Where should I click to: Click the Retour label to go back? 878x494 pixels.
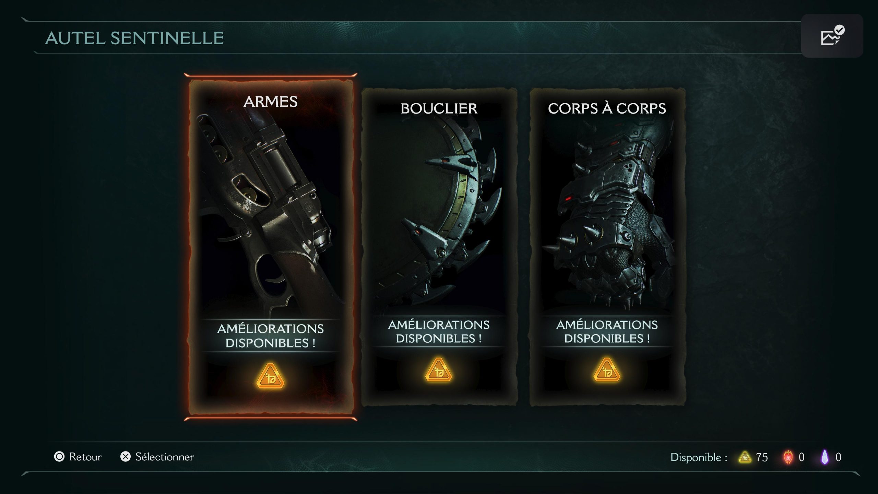[x=85, y=457]
